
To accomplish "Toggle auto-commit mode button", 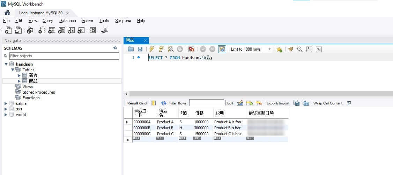I will click(x=222, y=49).
